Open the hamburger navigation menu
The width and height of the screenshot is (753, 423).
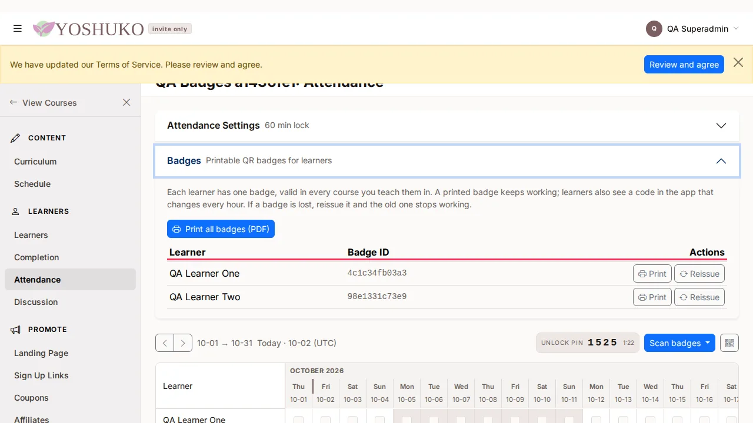tap(18, 28)
